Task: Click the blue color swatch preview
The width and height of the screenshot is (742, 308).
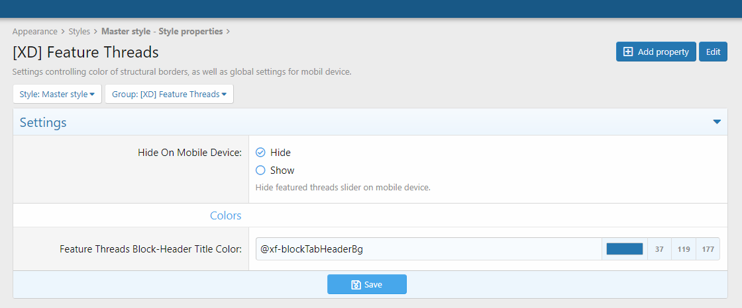Action: (x=624, y=249)
